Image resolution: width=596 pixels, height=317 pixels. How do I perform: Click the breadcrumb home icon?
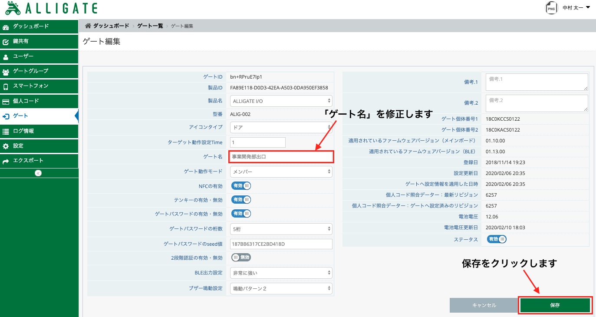tap(88, 26)
